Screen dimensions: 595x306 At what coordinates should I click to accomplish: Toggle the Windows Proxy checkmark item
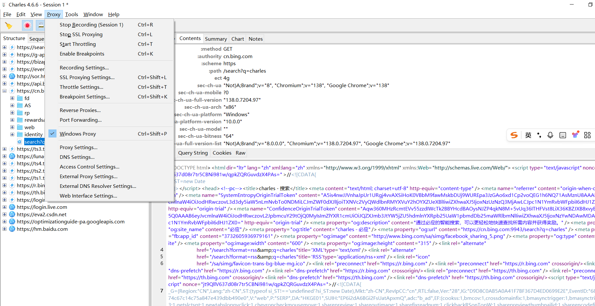(109, 134)
